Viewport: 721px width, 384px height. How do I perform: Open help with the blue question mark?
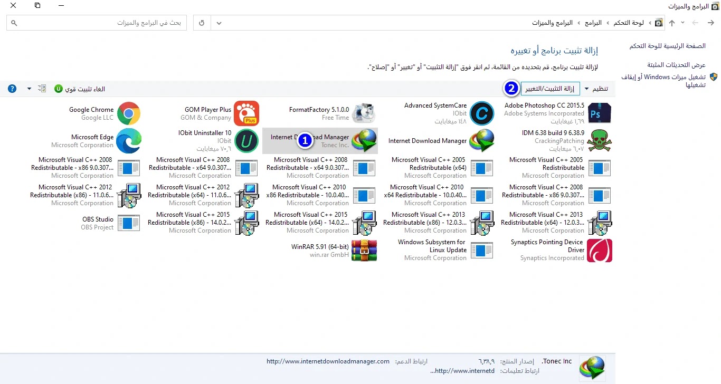(x=12, y=89)
